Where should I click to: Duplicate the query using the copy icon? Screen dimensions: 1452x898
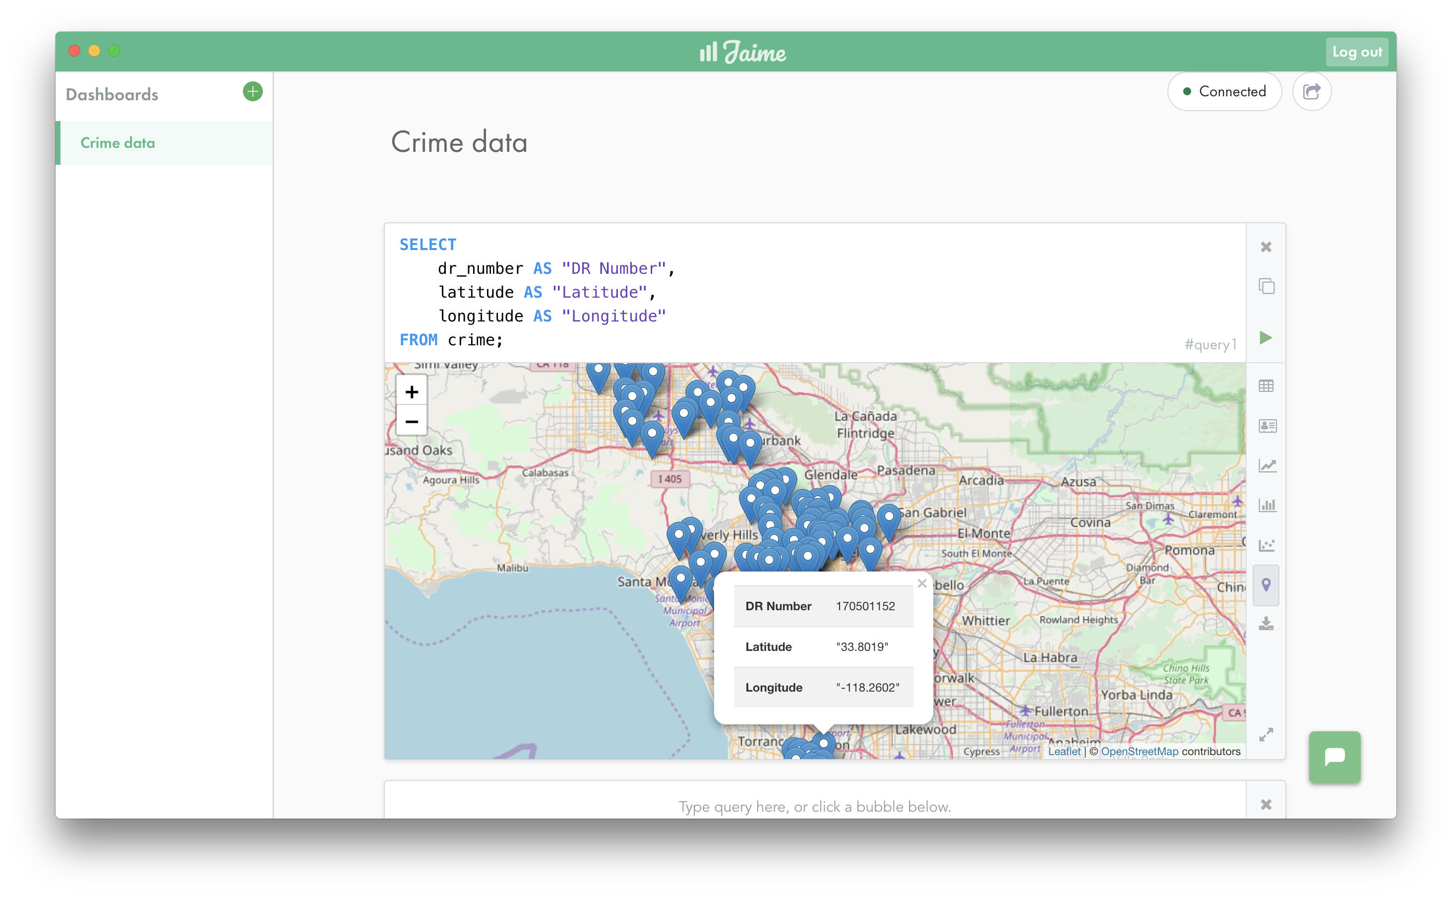(x=1266, y=286)
